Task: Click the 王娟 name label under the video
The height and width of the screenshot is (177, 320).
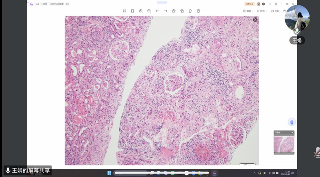Action: click(x=297, y=40)
